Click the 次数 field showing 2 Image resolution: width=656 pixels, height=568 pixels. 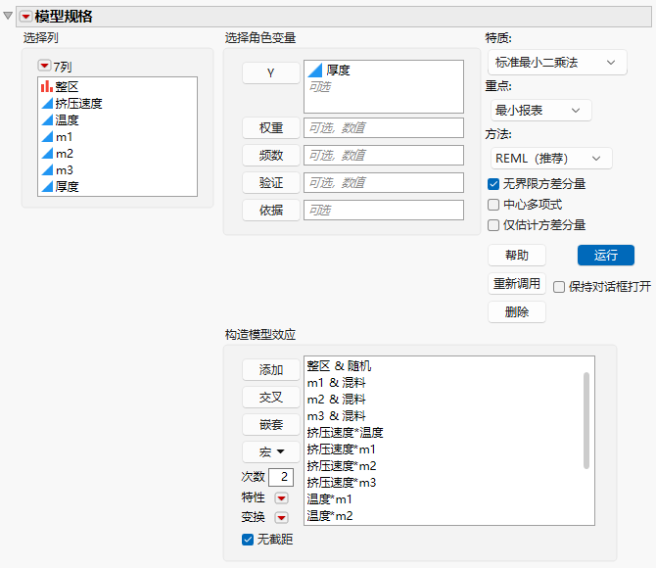[281, 477]
